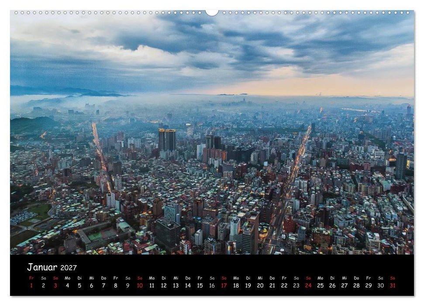The image size is (424, 306).
Task: Select date 2
Action: pos(43,285)
